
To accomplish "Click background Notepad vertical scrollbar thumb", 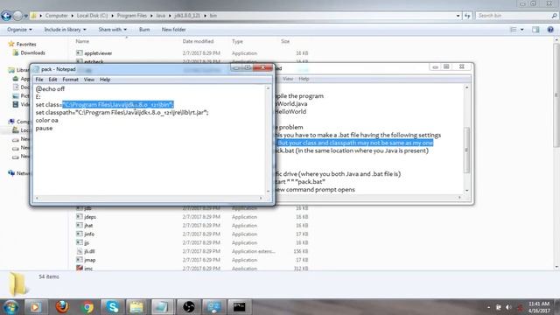I will coord(466,150).
